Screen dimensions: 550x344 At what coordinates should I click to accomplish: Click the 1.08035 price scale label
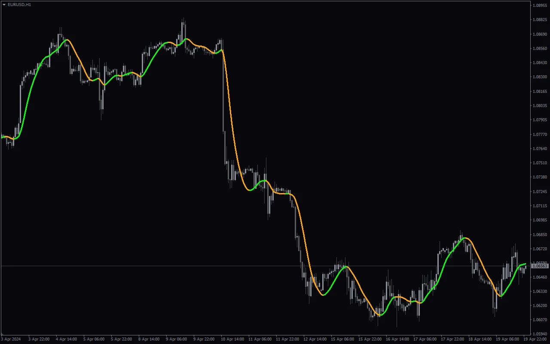point(540,106)
